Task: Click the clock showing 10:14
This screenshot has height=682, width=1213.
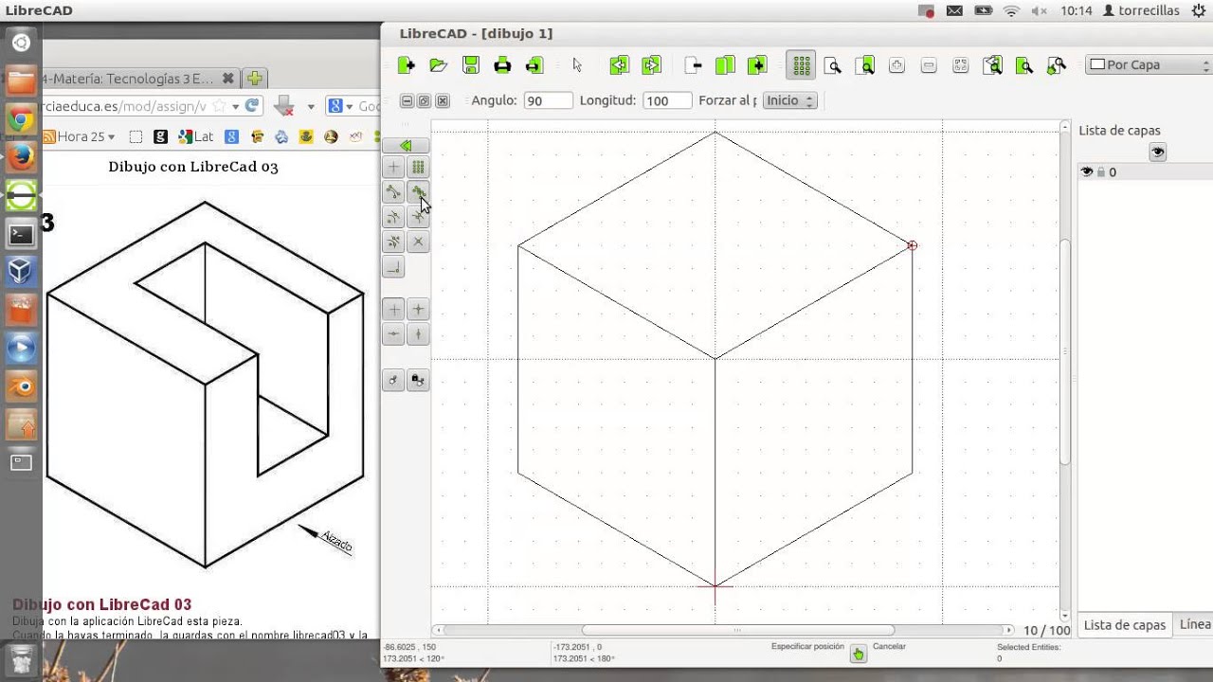Action: 1077,10
